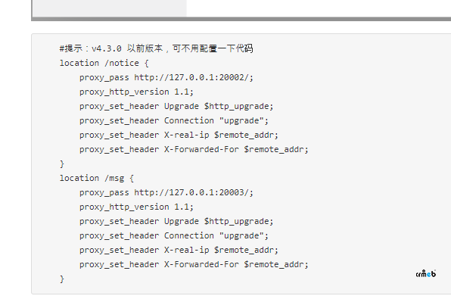451x299 pixels.
Task: Click the proxy_pass line with port 20002
Action: 166,77
